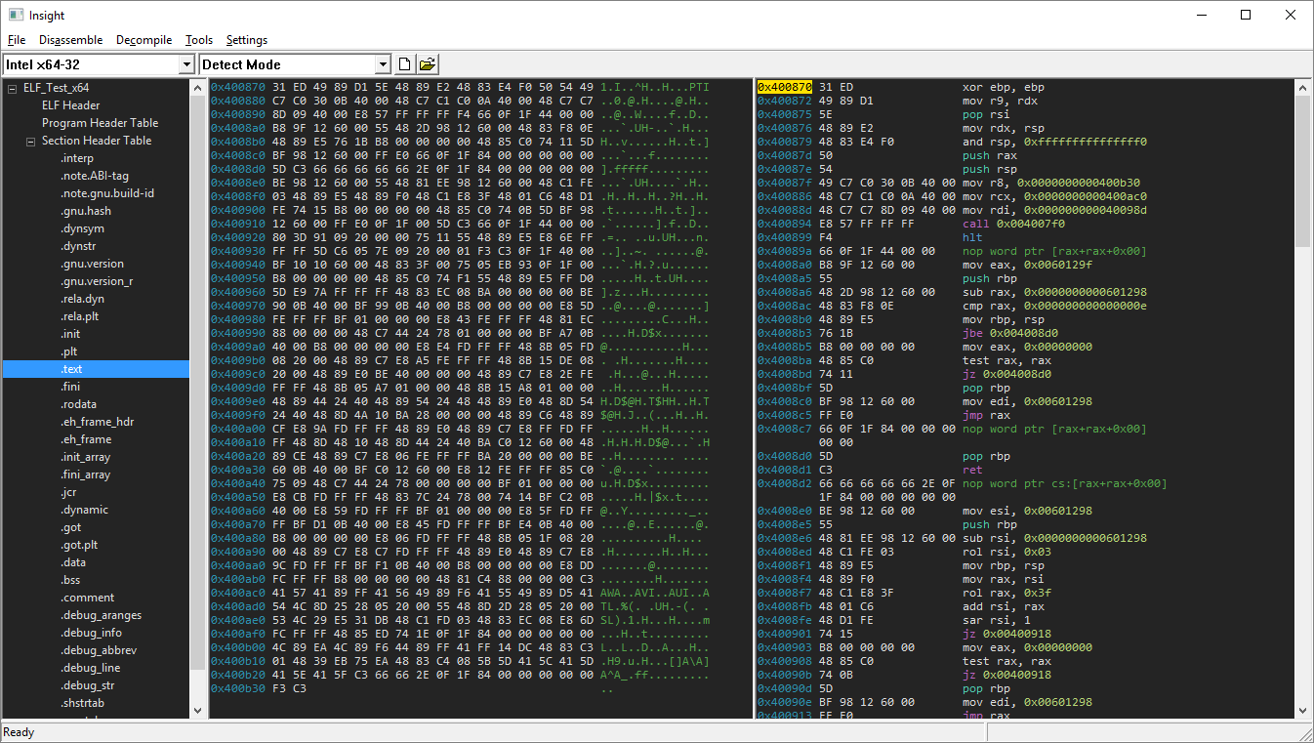This screenshot has height=743, width=1314.
Task: Select the .gnu.version_r section
Action: click(x=97, y=281)
